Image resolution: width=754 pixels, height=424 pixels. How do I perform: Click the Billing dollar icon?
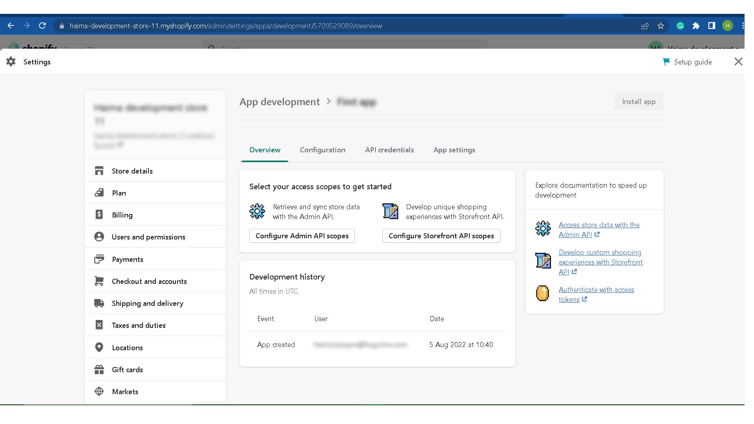tap(99, 215)
